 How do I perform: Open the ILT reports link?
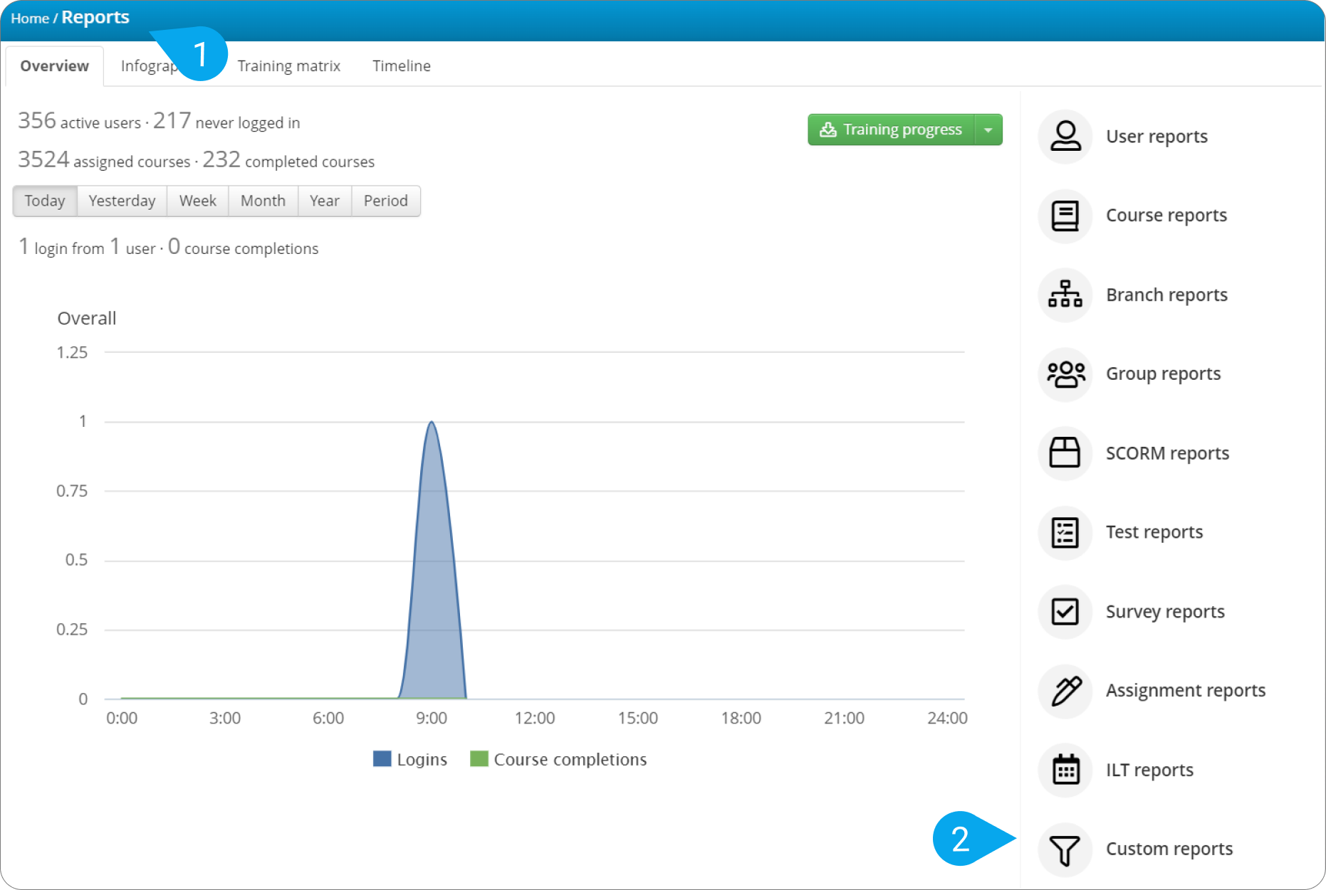(1149, 770)
